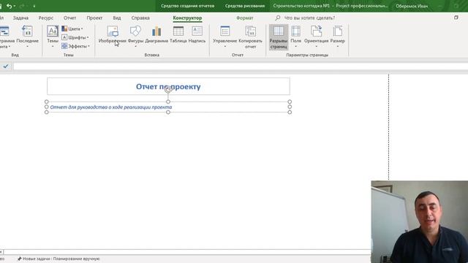
Task: Click the checkmark in the entry bar
Action: [6, 66]
